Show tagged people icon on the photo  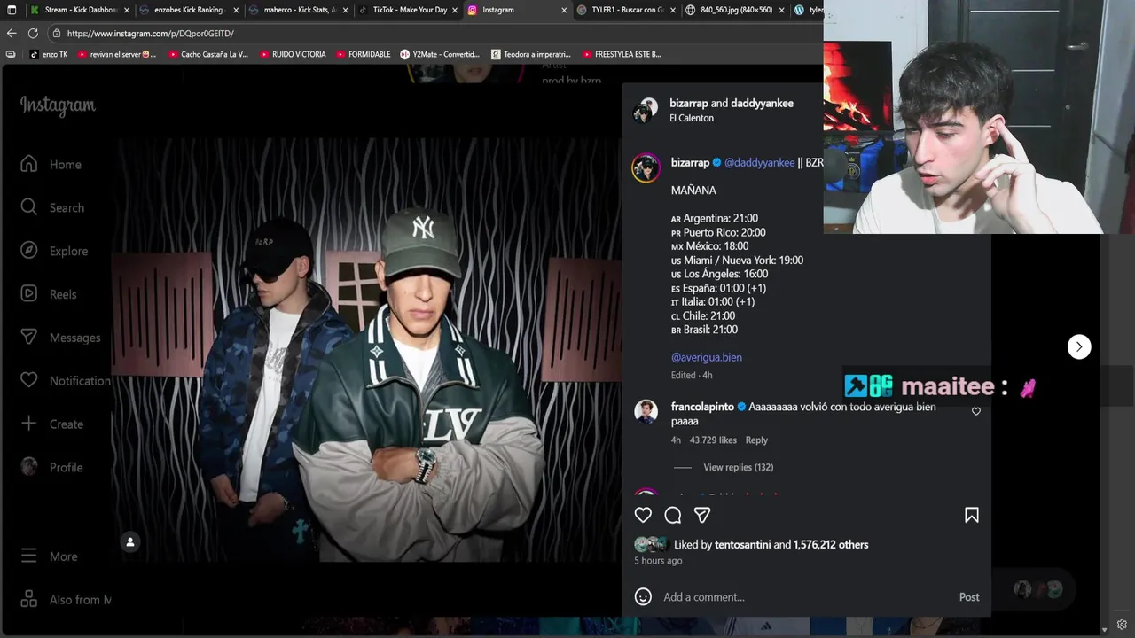130,542
